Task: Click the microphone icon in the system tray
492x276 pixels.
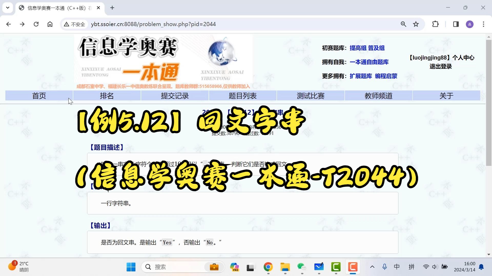Action: point(385,267)
